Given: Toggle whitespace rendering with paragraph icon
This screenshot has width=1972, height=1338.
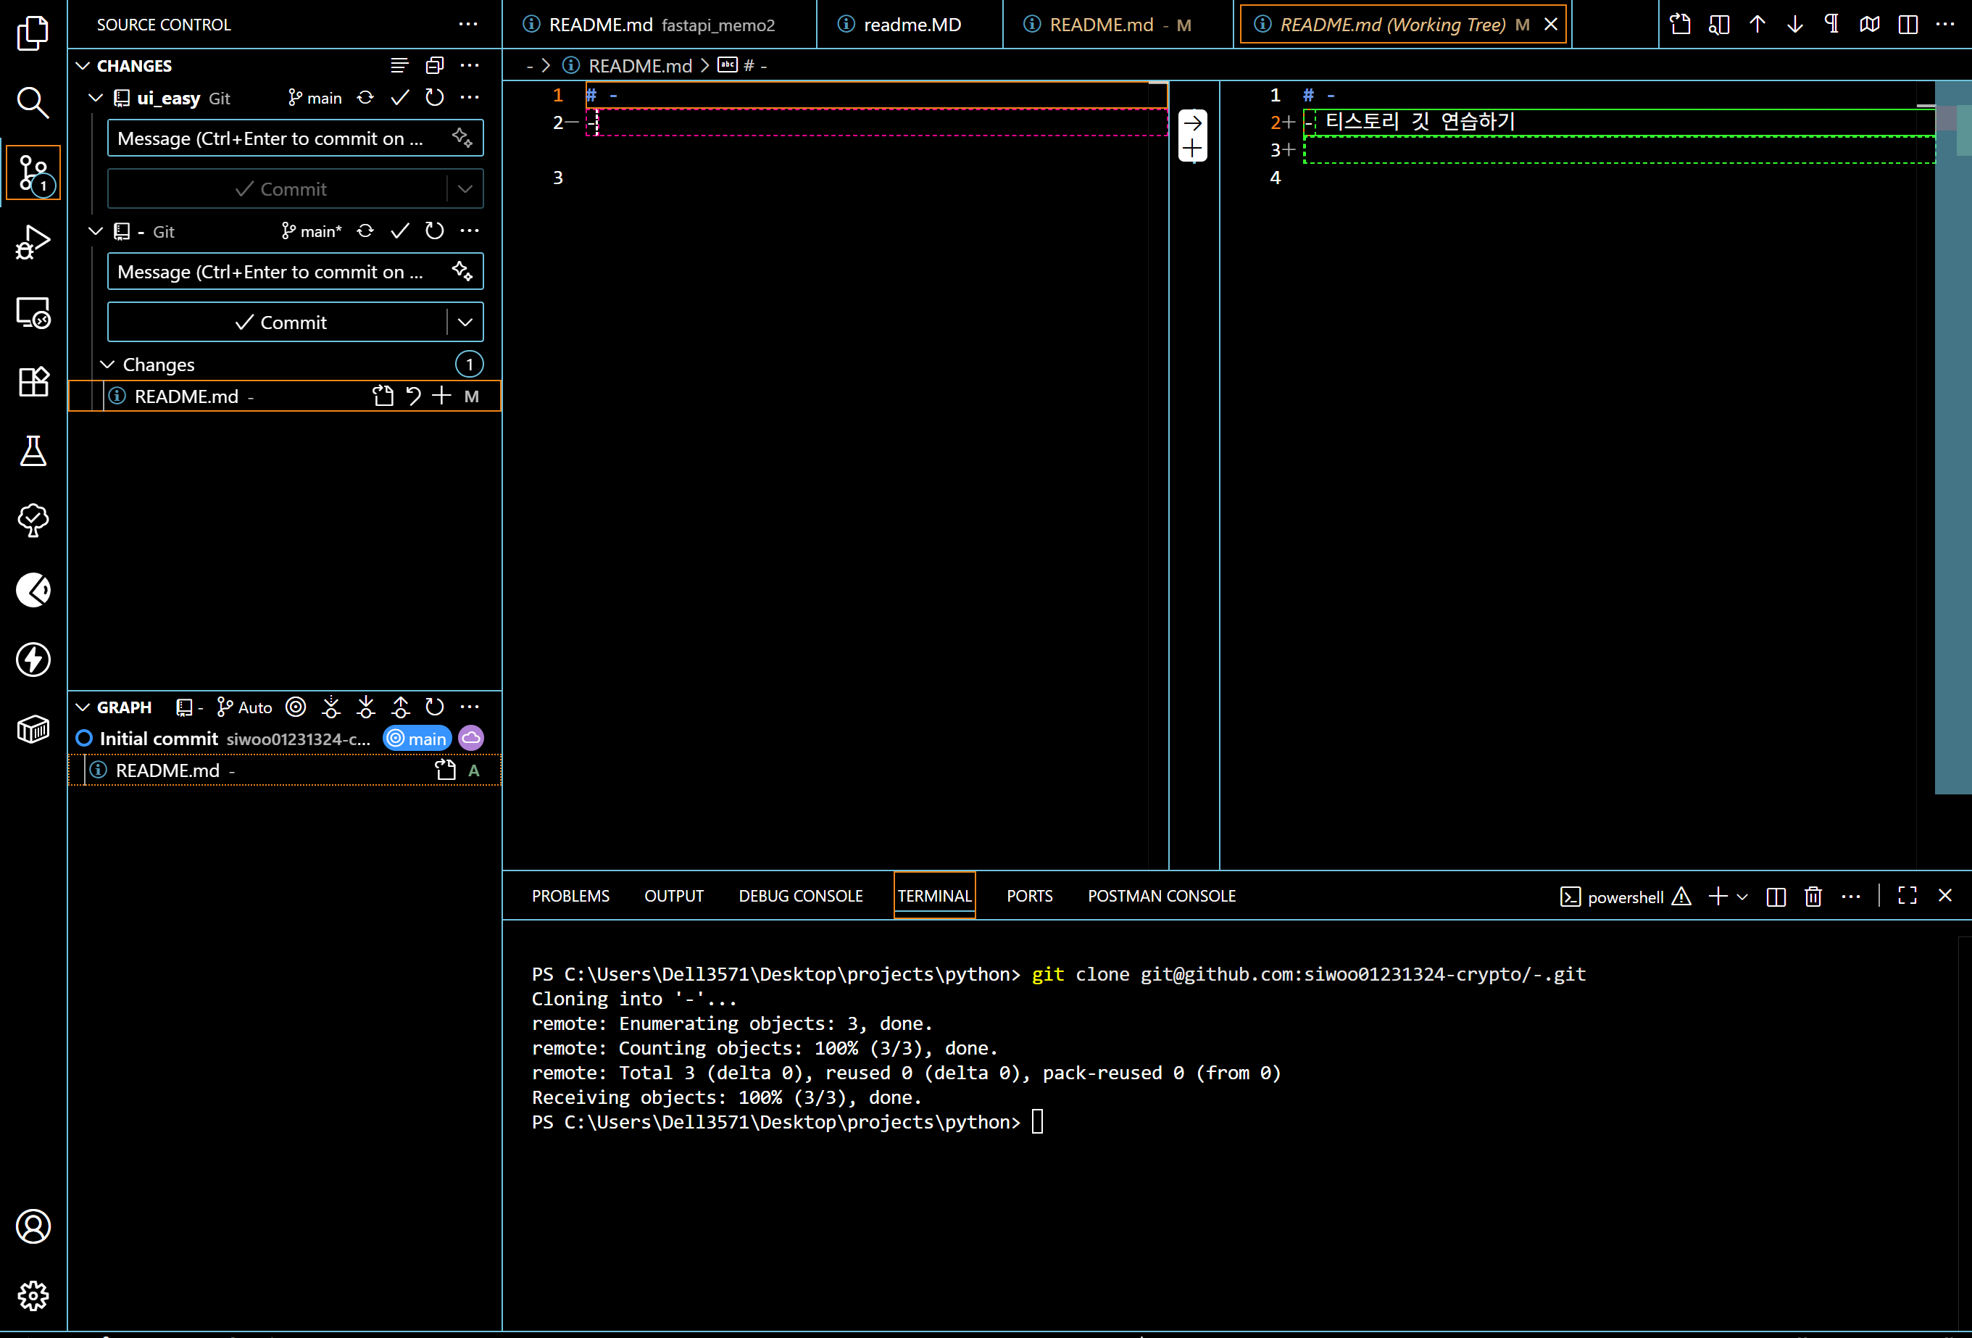Looking at the screenshot, I should click(x=1832, y=25).
